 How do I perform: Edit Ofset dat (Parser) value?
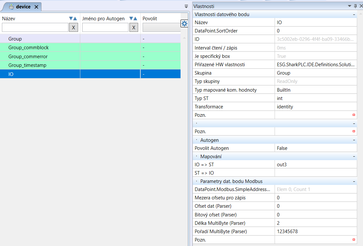(x=316, y=206)
